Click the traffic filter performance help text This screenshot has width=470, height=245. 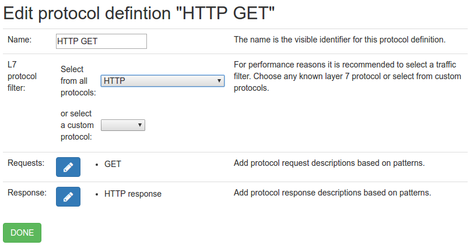pyautogui.click(x=348, y=76)
